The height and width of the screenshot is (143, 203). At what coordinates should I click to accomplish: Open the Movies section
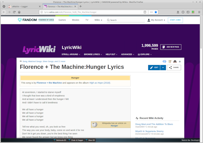tap(76, 20)
